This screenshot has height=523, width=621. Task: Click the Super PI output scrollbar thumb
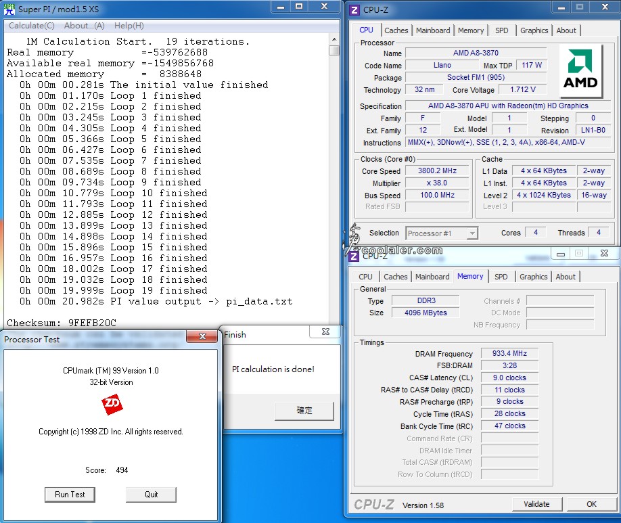click(334, 51)
